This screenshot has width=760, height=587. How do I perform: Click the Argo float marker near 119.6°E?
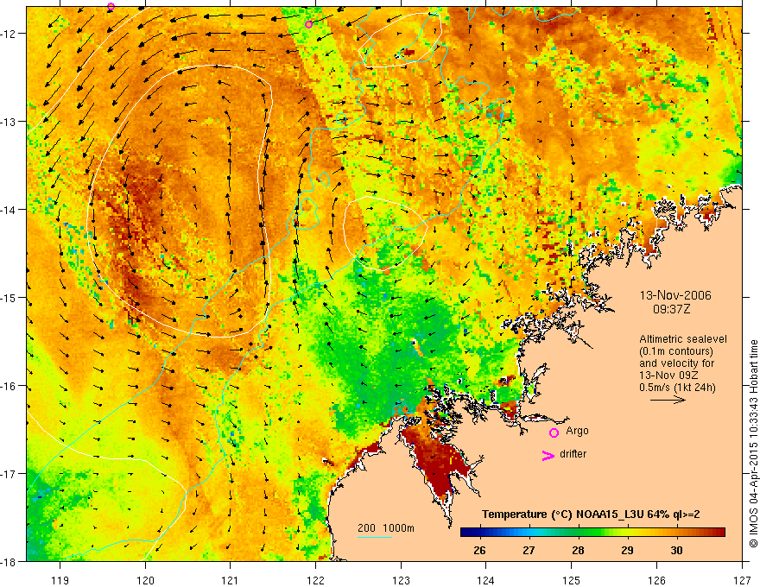[x=111, y=6]
